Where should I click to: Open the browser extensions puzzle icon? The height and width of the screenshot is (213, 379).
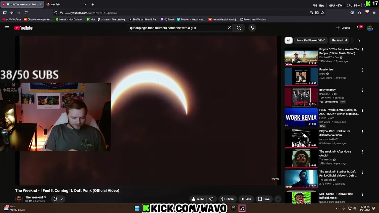click(359, 13)
